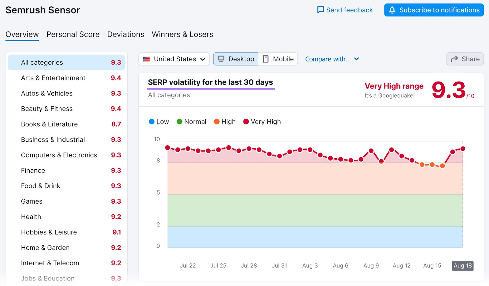Click the Send feedback chat icon
Image resolution: width=489 pixels, height=286 pixels.
pos(320,10)
